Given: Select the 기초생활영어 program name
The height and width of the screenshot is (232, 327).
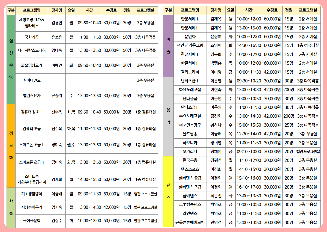Looking at the screenshot, I should pyautogui.click(x=32, y=194).
